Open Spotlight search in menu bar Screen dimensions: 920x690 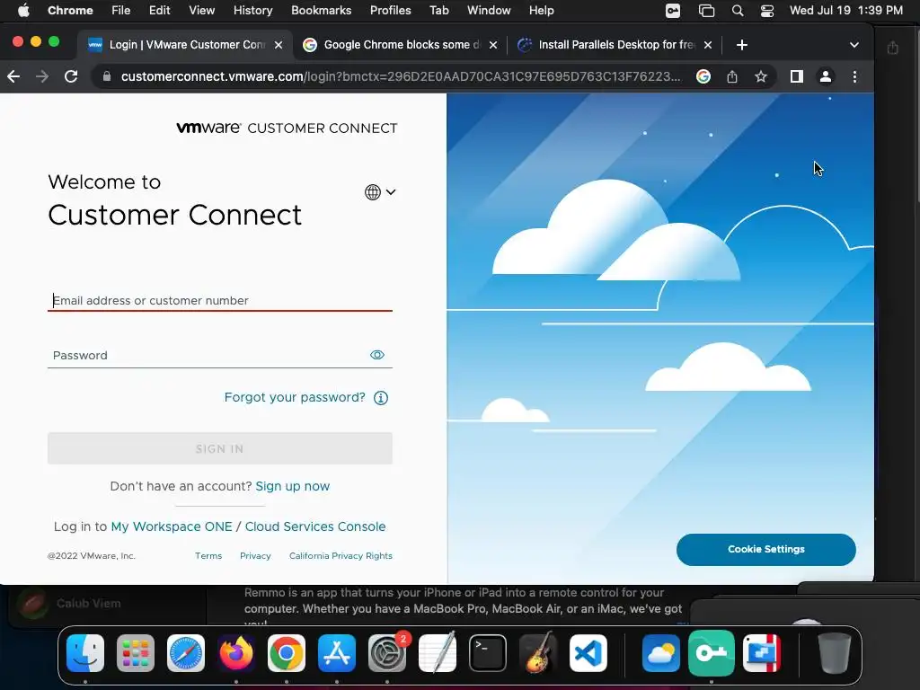point(738,11)
